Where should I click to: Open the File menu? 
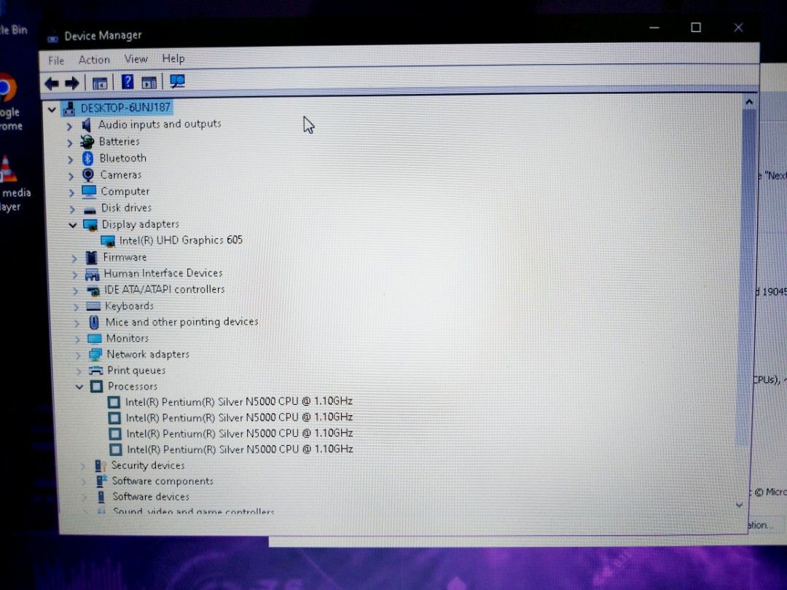[55, 60]
